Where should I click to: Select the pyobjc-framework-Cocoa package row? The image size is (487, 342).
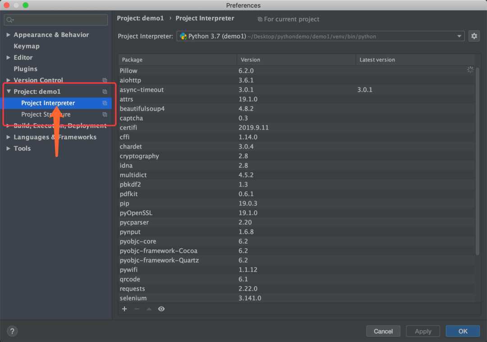pyautogui.click(x=296, y=251)
